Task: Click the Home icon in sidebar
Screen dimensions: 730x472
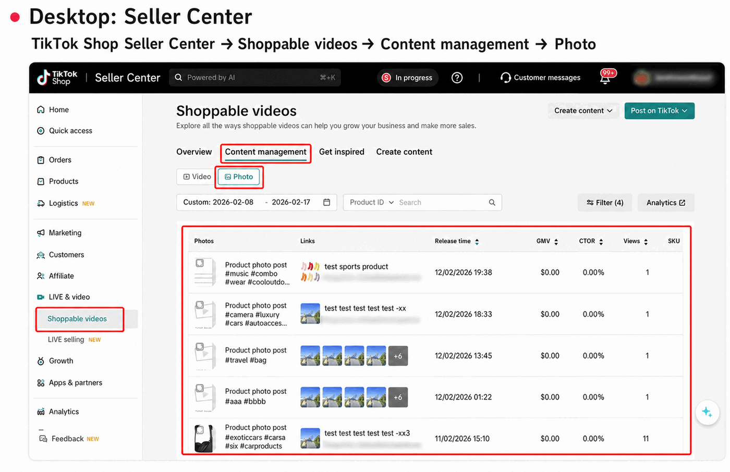Action: (41, 110)
